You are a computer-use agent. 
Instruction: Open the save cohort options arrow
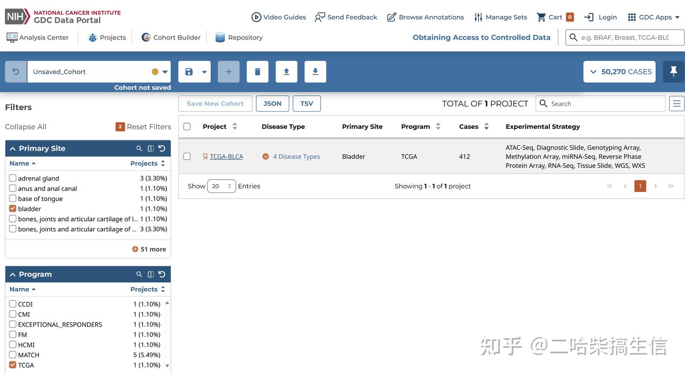point(205,72)
